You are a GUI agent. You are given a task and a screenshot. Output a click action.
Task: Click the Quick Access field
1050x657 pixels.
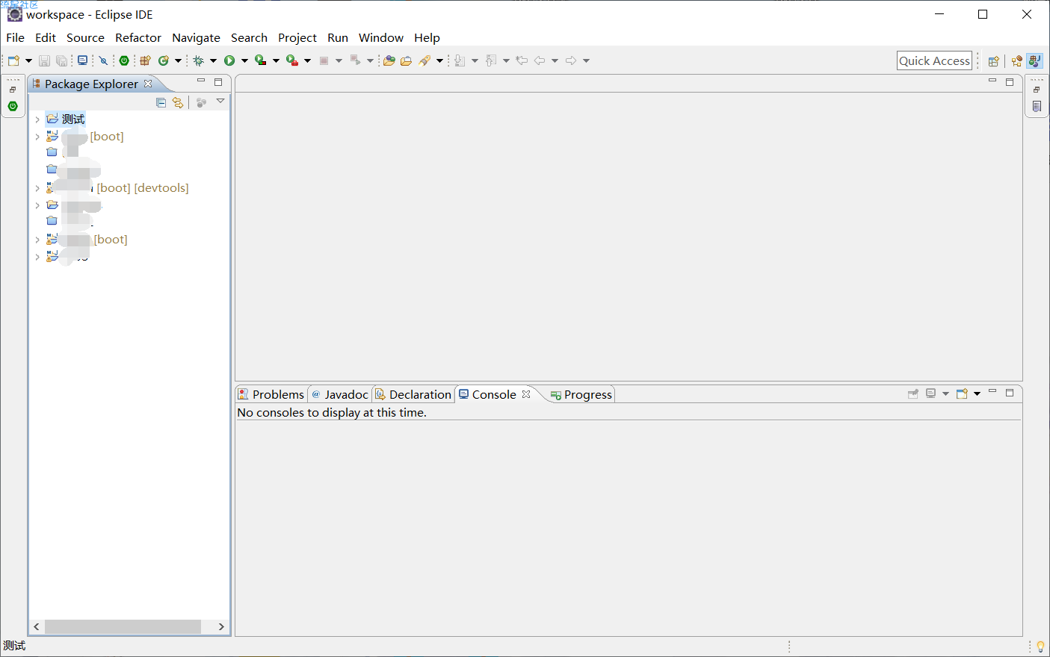934,60
